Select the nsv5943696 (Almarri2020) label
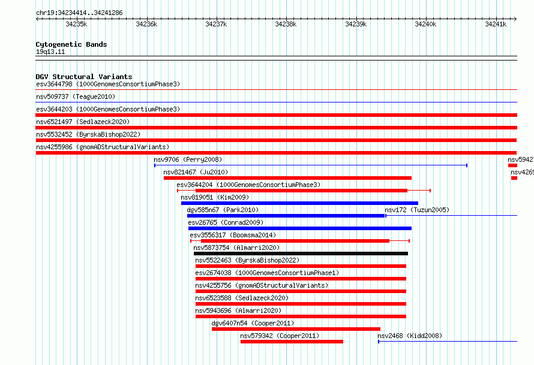Screen dimensions: 534x365 pos(238,310)
